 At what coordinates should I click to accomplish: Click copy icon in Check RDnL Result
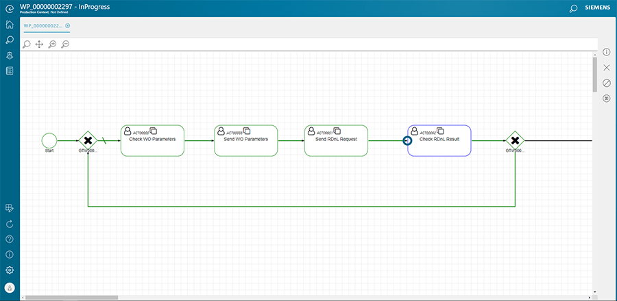point(440,131)
